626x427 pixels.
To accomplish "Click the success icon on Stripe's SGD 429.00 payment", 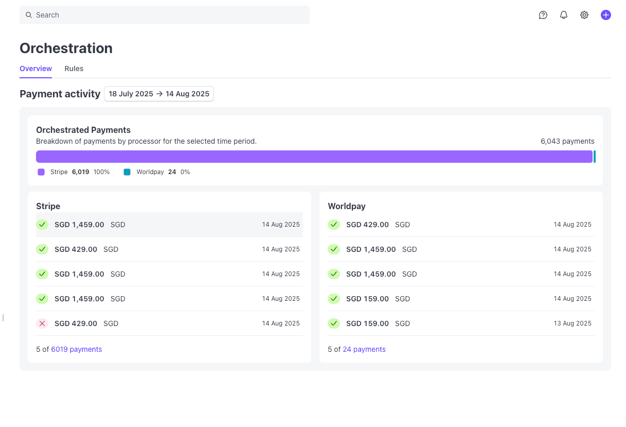I will [42, 249].
